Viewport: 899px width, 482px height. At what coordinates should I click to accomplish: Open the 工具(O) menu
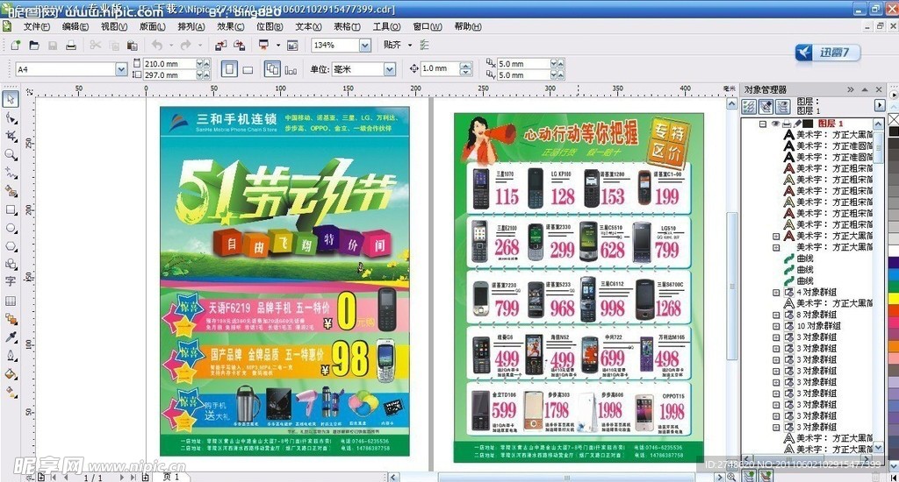[x=386, y=27]
